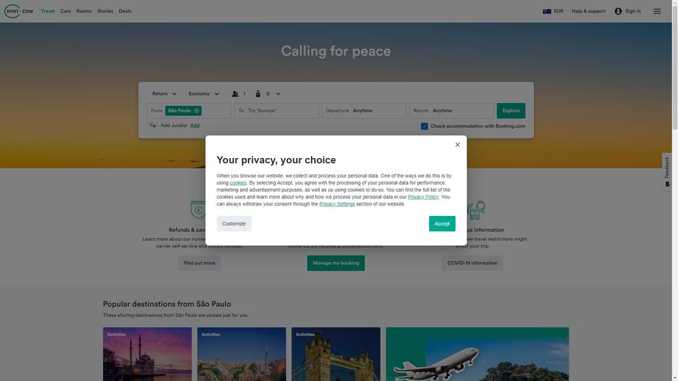Screen dimensions: 678x381
Task: Click the Return date field
Action: click(x=451, y=111)
